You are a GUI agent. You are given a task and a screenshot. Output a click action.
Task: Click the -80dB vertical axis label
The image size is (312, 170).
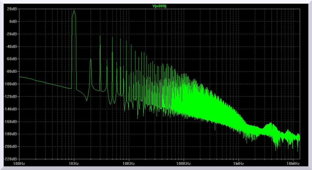[x=12, y=71]
